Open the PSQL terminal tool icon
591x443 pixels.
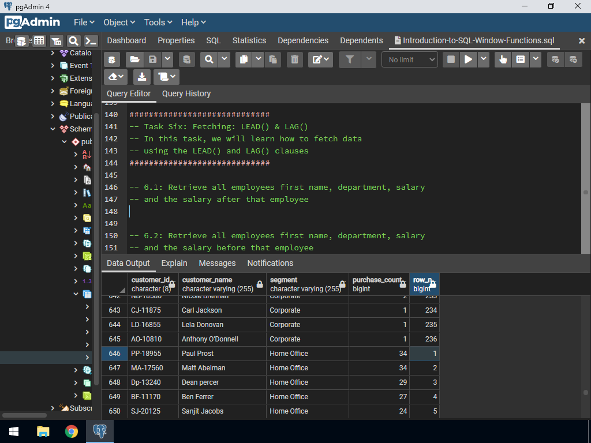point(91,41)
